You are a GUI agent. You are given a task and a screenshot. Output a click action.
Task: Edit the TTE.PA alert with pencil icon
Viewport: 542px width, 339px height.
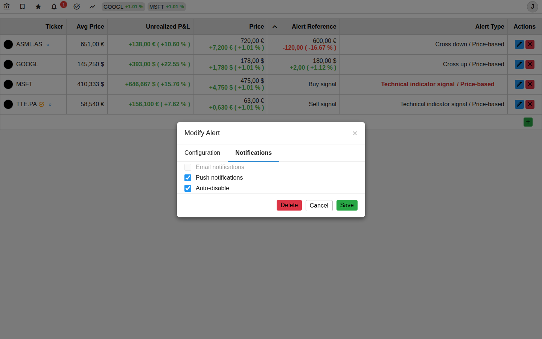coord(519,104)
